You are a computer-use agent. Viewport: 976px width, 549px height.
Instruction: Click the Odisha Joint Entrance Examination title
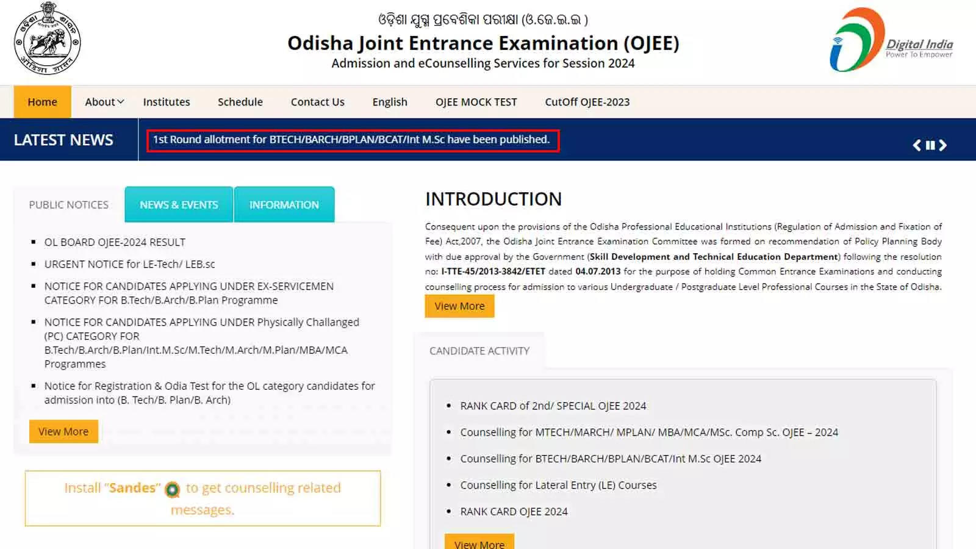tap(483, 43)
